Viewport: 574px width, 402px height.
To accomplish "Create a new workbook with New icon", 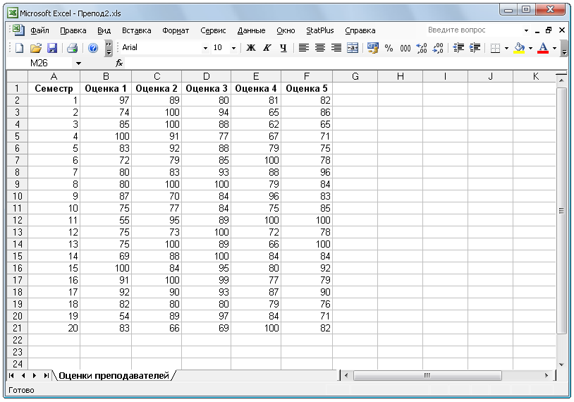I will coord(19,48).
